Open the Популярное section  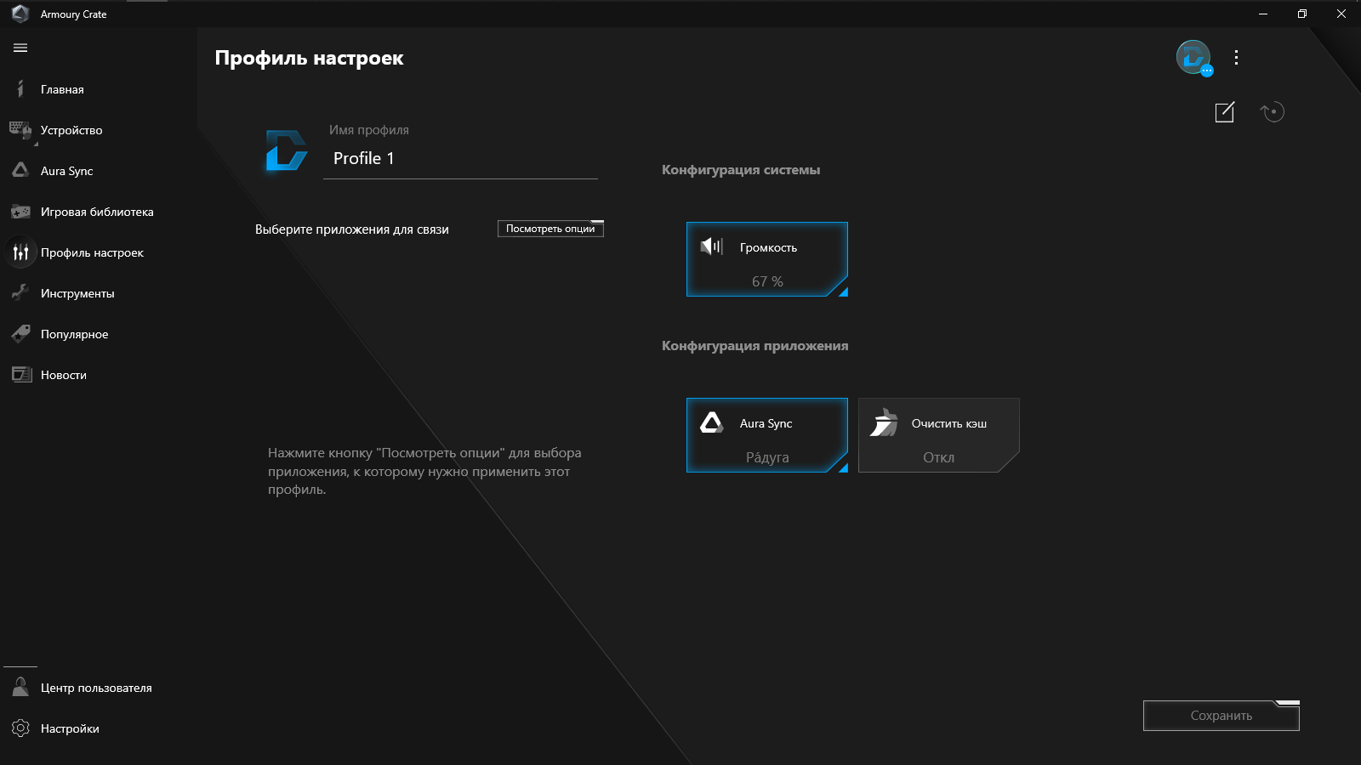point(75,334)
